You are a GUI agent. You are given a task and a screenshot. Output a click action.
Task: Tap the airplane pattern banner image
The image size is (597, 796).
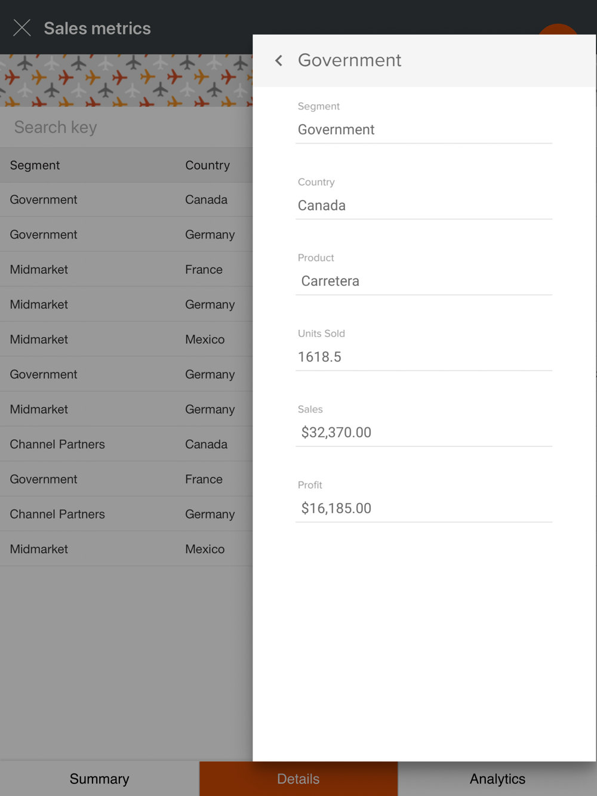126,81
